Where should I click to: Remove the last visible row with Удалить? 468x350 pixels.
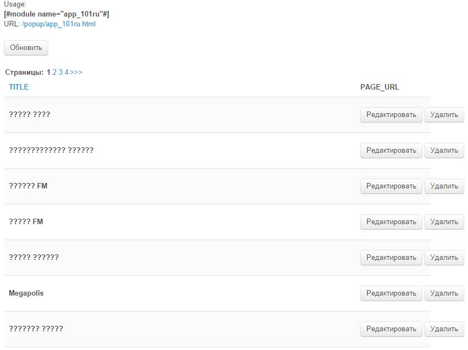444,329
